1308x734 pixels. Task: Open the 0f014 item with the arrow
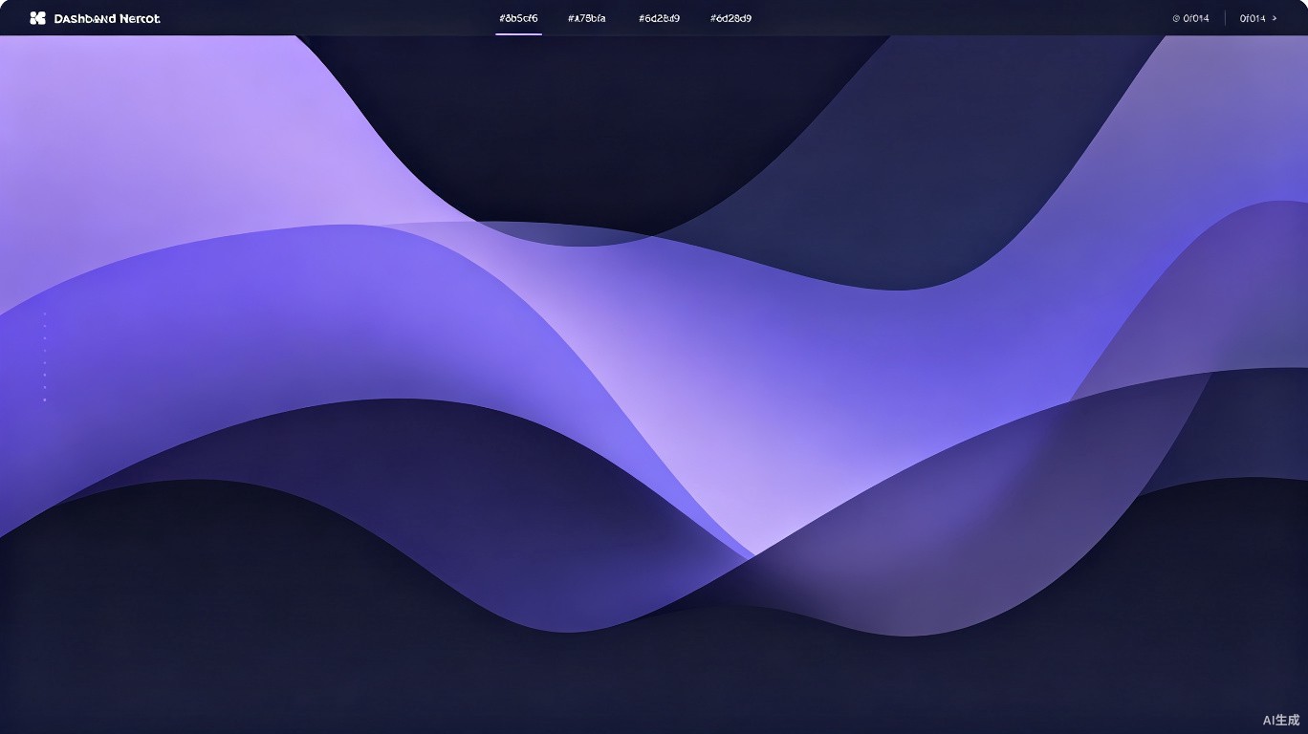pyautogui.click(x=1258, y=18)
